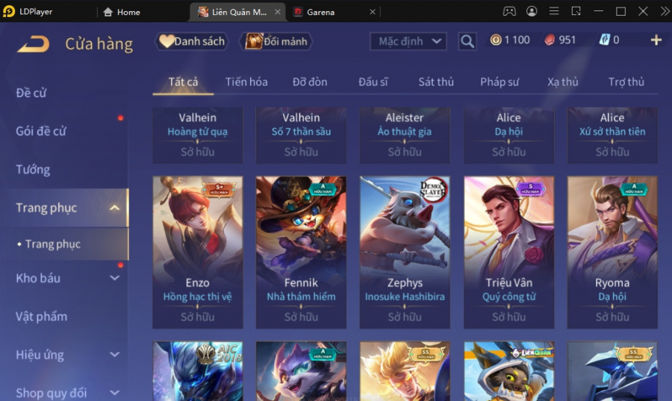The width and height of the screenshot is (672, 401).
Task: Click the plus icon to add currency
Action: (656, 40)
